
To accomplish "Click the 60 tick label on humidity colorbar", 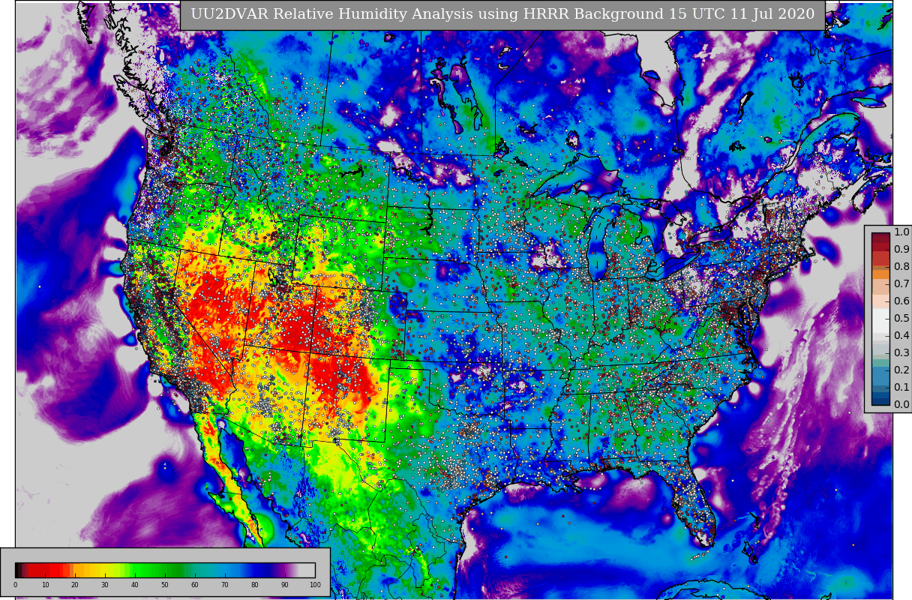I will pyautogui.click(x=195, y=584).
